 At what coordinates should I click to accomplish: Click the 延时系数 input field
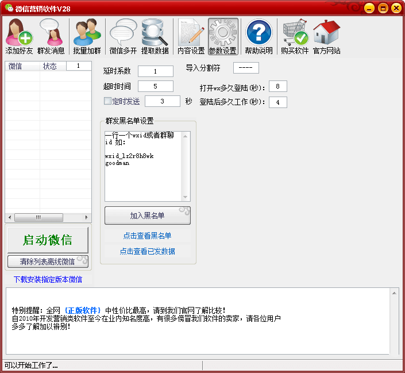156,71
